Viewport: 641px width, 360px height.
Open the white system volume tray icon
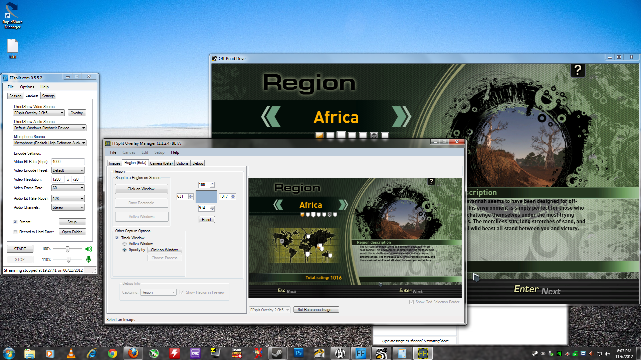pos(607,354)
